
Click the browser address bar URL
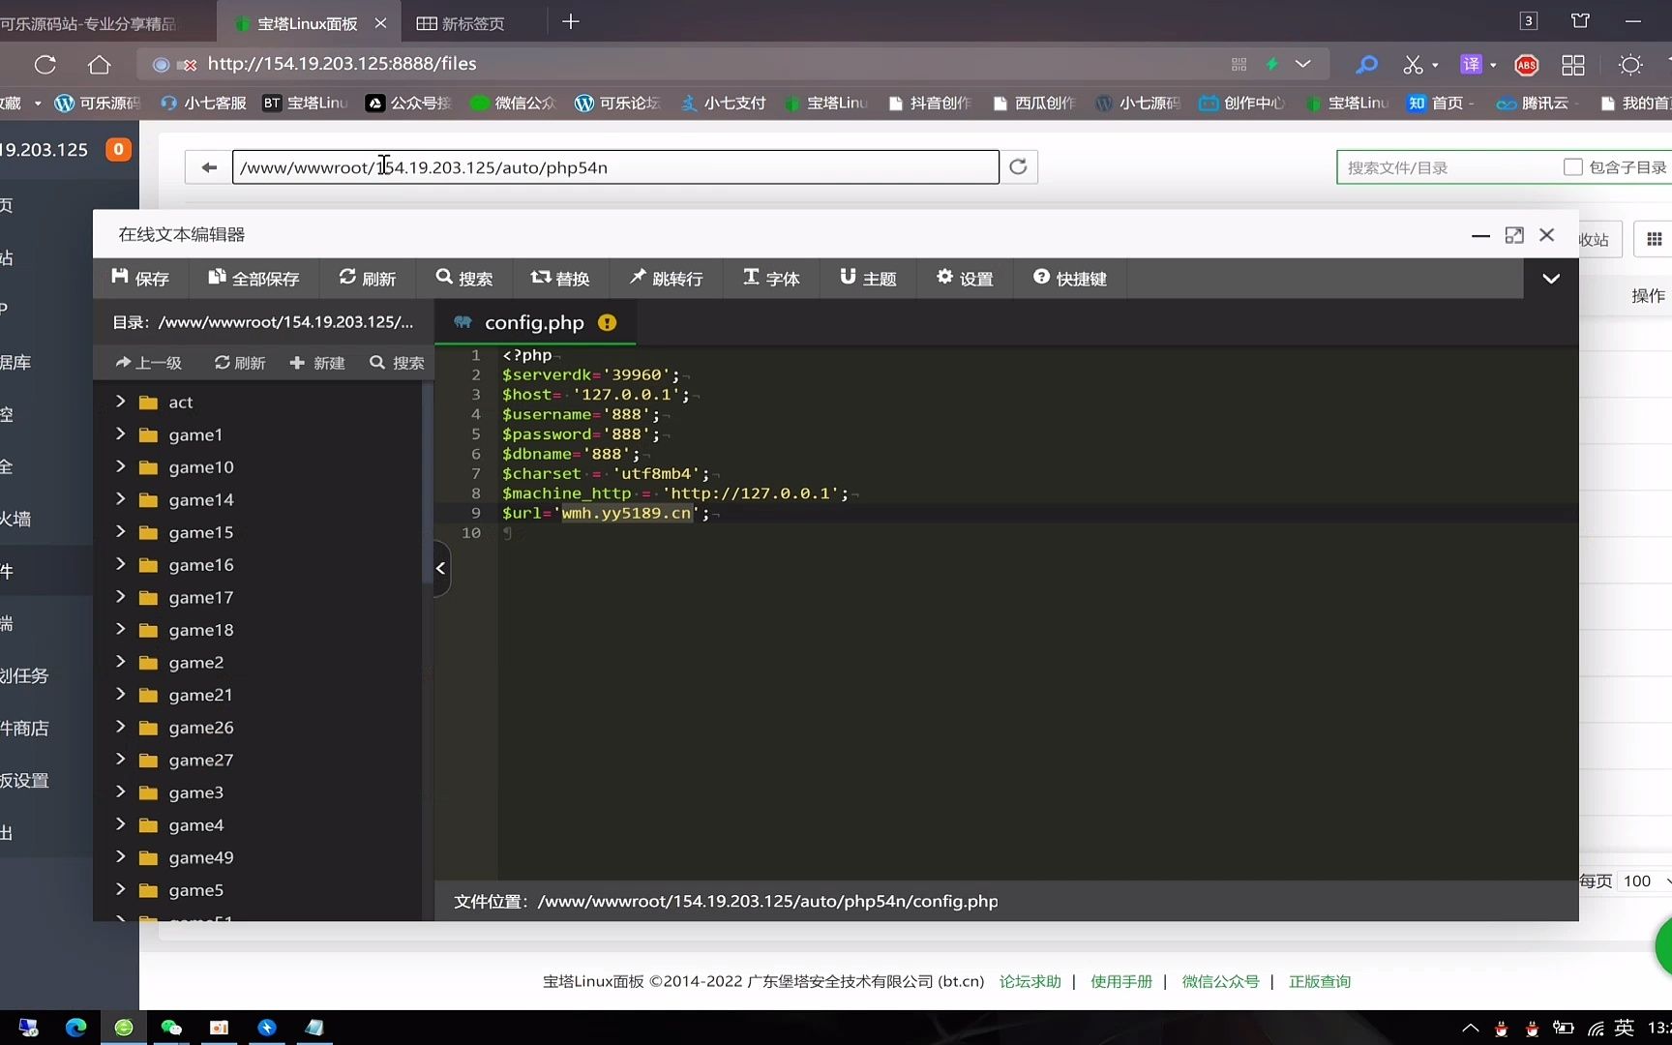point(342,64)
